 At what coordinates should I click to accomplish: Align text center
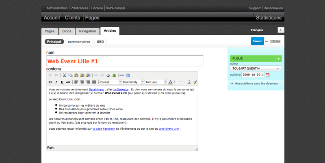point(82,82)
